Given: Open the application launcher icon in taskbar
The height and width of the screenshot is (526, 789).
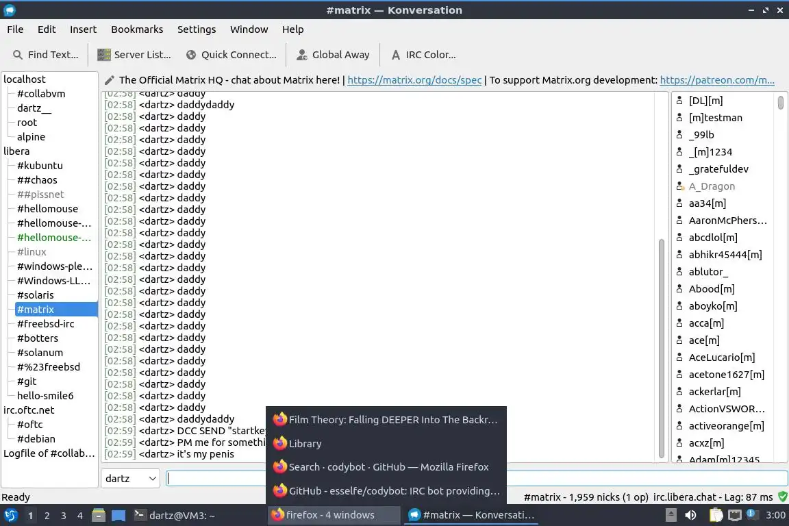Looking at the screenshot, I should 10,516.
